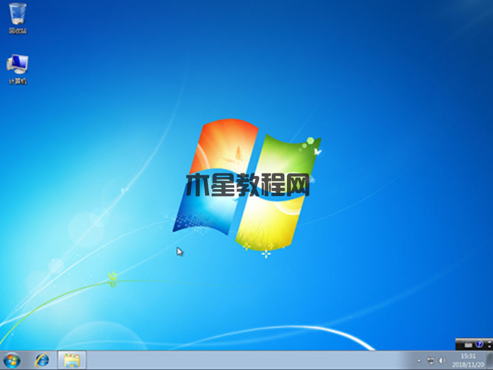Open Windows Explorer from the taskbar

(72, 360)
